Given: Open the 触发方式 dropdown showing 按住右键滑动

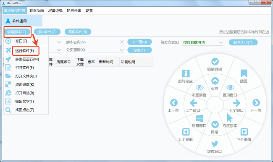Looking at the screenshot, I should tap(203, 42).
